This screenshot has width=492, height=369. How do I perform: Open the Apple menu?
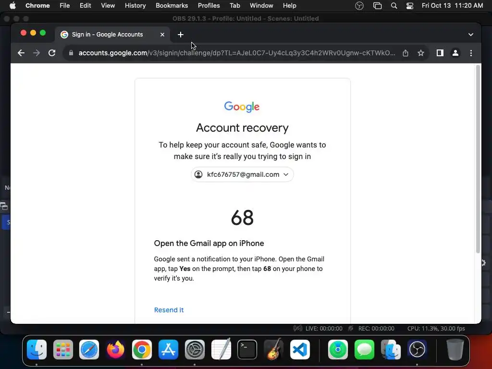(12, 6)
